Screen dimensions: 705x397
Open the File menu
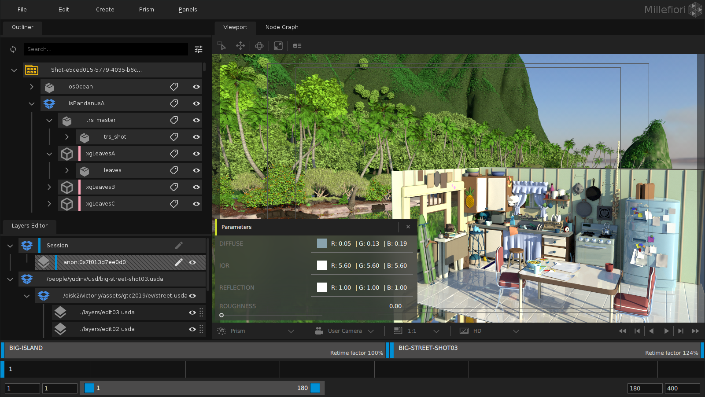(x=22, y=9)
